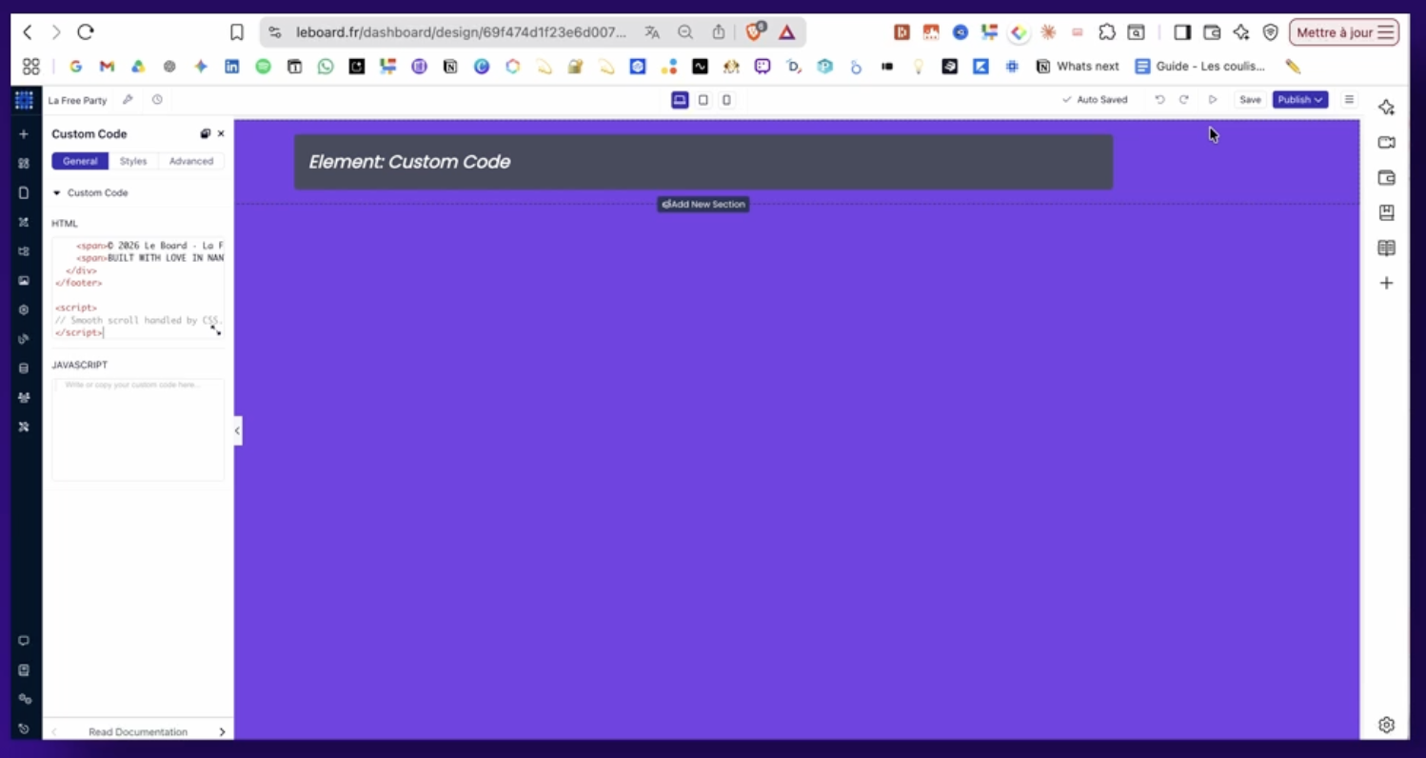
Task: Click the Add New Section button
Action: pos(703,205)
